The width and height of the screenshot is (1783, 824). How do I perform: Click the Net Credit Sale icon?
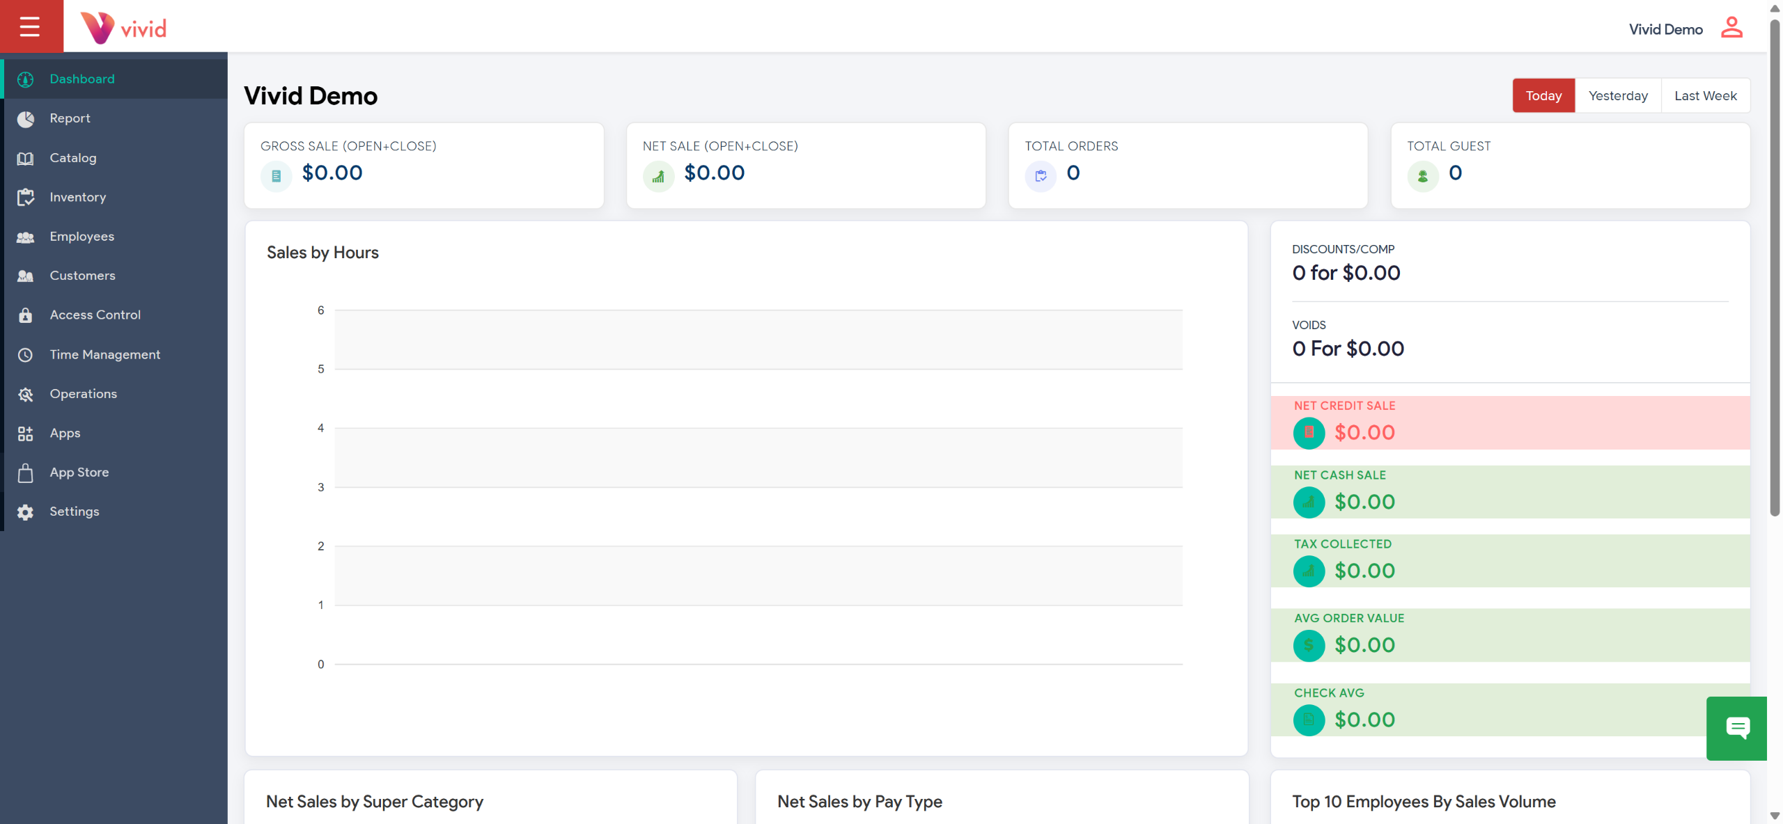click(1309, 433)
